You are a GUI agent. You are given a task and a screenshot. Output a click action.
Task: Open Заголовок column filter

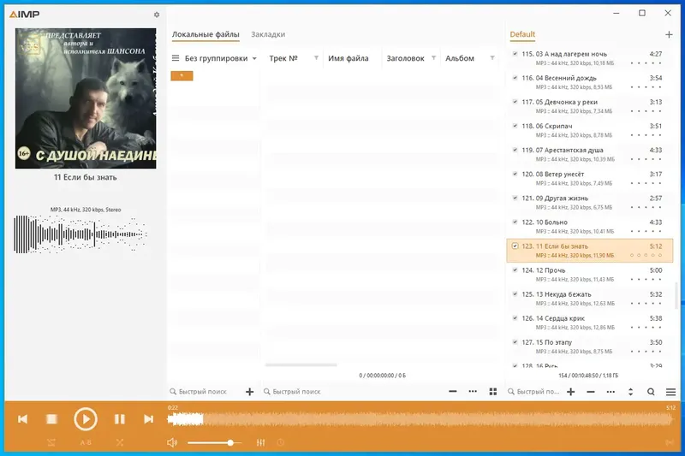pos(433,57)
